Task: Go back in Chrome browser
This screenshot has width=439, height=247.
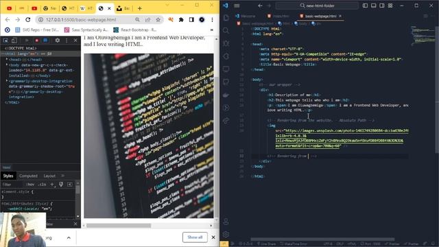Action: coord(8,20)
